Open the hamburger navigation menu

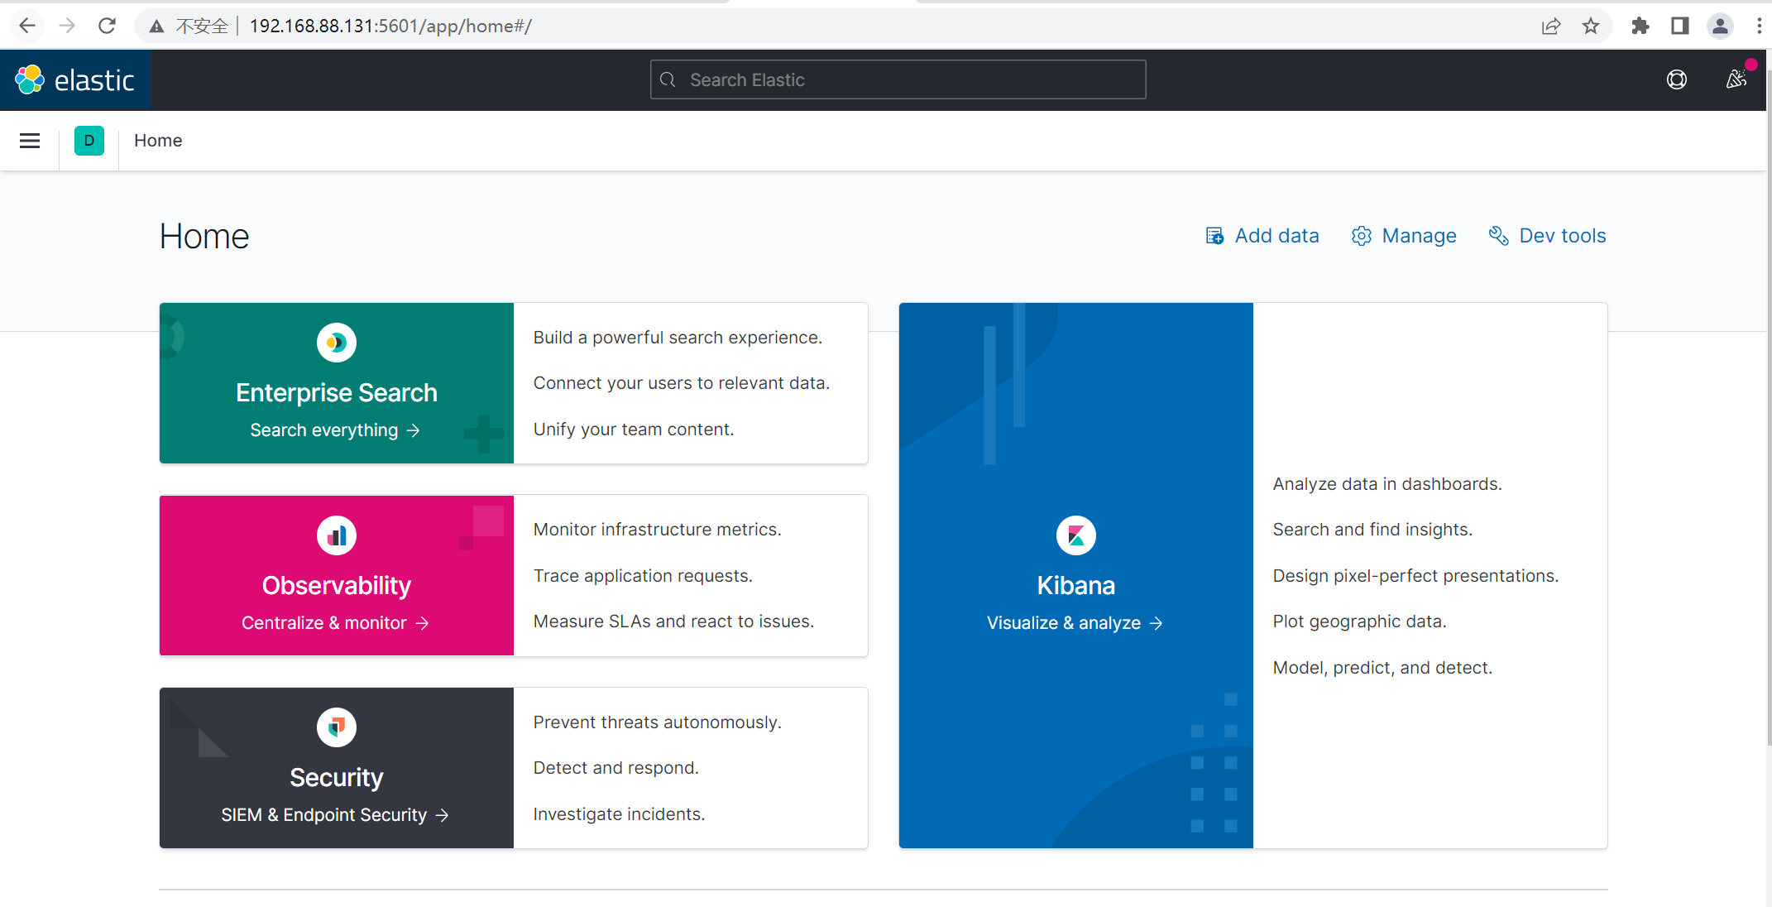point(30,141)
